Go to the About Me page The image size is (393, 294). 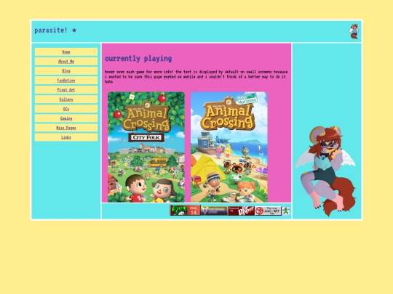(x=66, y=62)
